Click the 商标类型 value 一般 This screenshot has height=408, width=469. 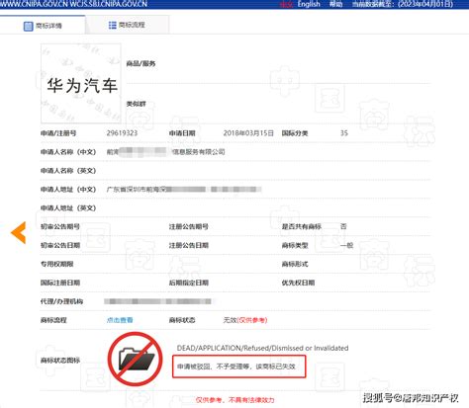(x=346, y=245)
